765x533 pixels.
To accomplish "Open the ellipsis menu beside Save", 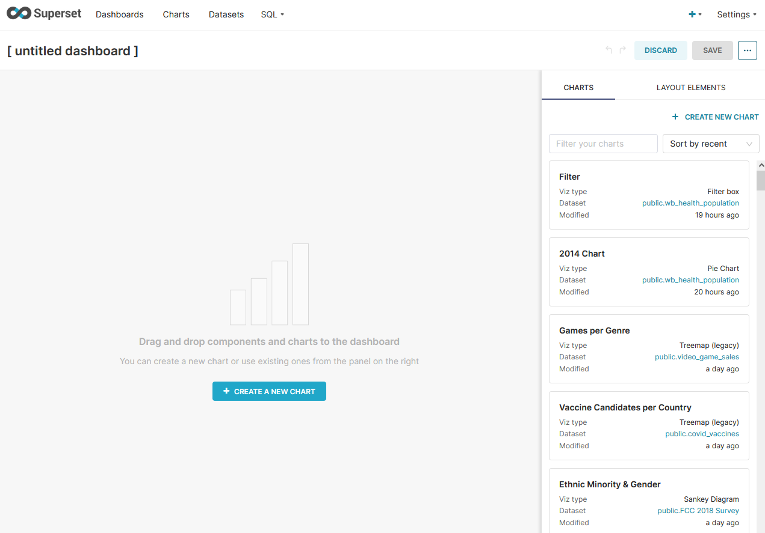I will tap(747, 50).
